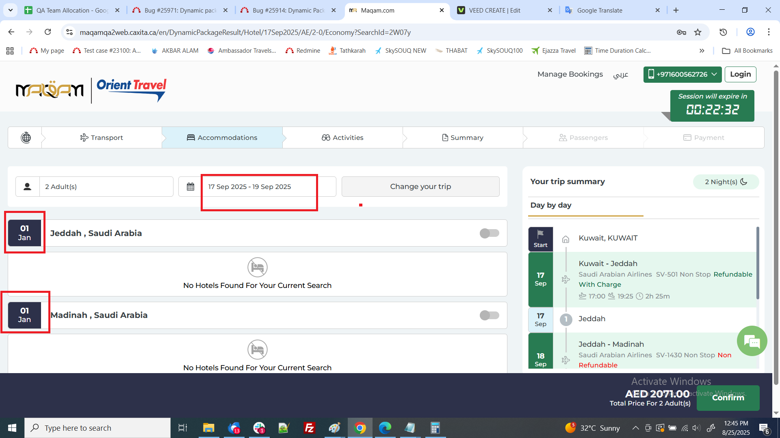Click the calendar icon beside dates
Viewport: 780px width, 438px height.
pyautogui.click(x=190, y=187)
